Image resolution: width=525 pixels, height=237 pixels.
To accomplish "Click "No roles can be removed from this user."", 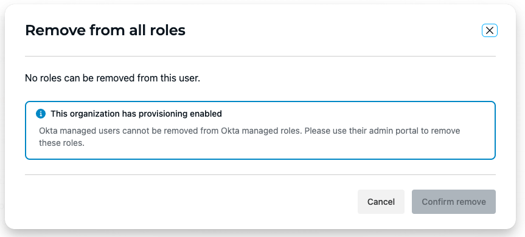I will click(x=113, y=79).
